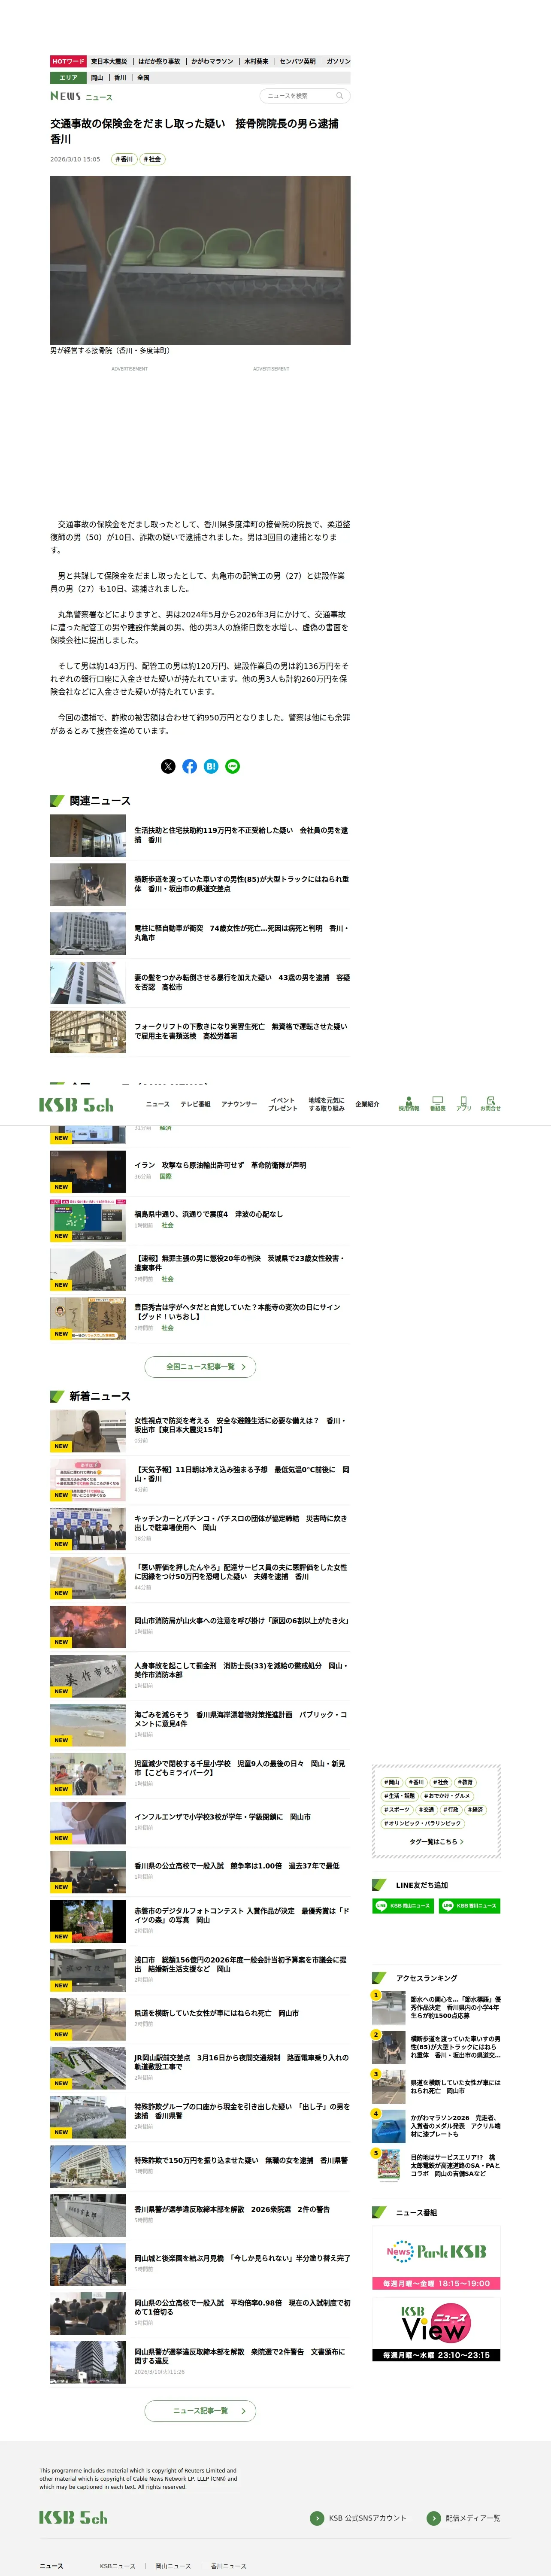Screen dimensions: 551x2576
Task: Open related story about 生活扶助 fraud
Action: [200, 835]
